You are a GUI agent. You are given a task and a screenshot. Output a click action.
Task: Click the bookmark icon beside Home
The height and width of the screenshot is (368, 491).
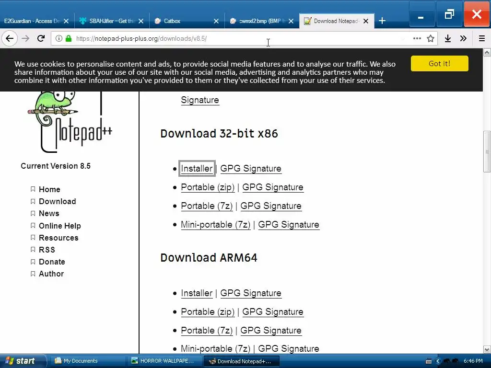click(33, 189)
